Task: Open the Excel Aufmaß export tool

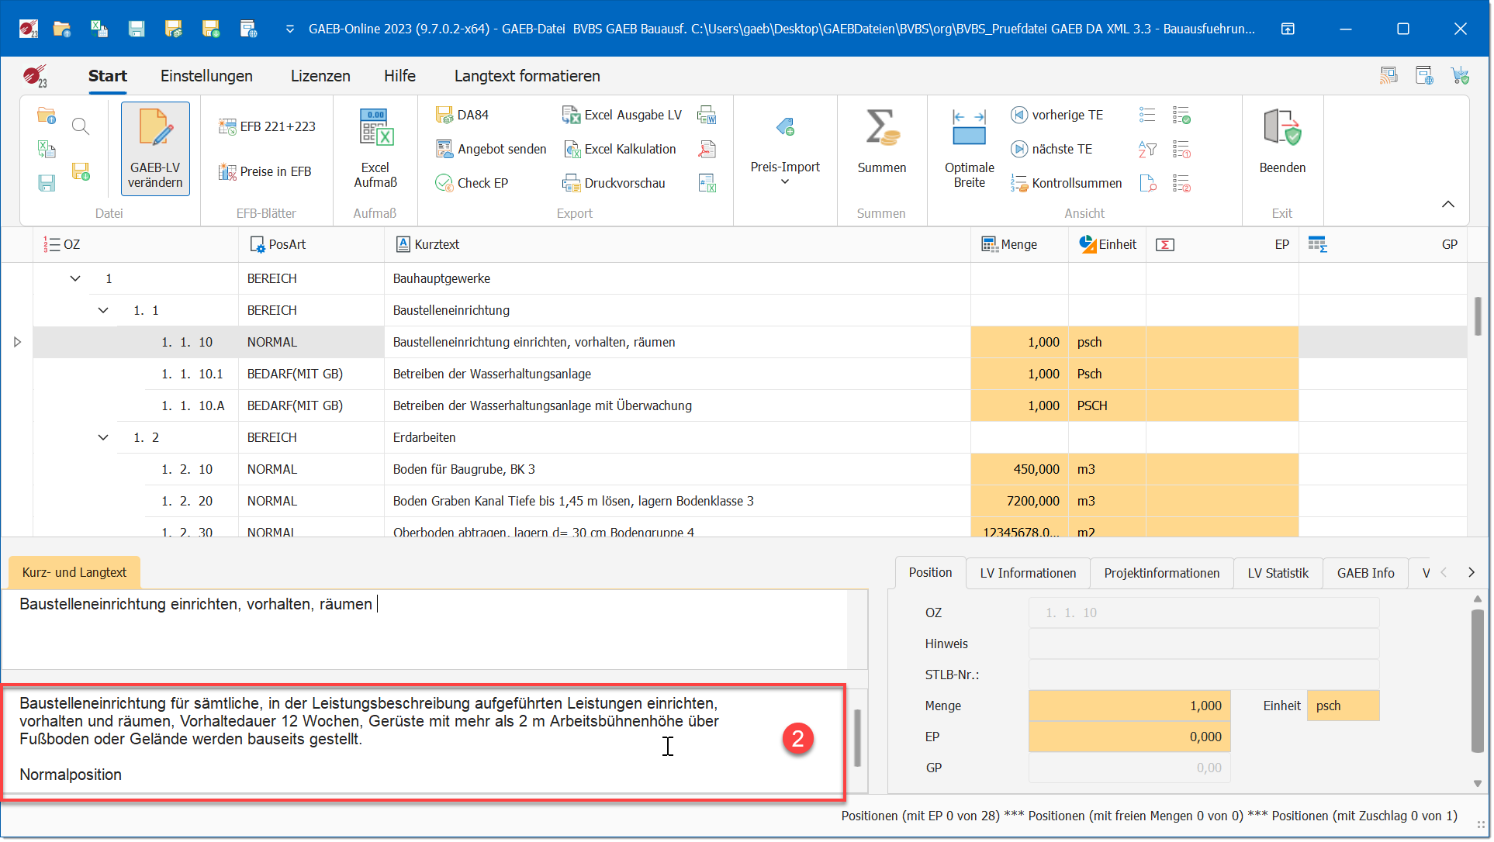Action: [x=375, y=129]
